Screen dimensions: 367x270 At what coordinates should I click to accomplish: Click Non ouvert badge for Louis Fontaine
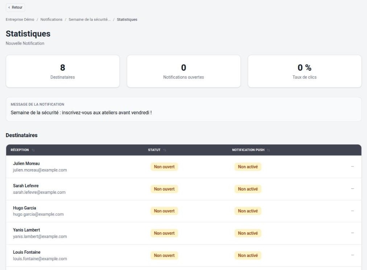coord(164,255)
